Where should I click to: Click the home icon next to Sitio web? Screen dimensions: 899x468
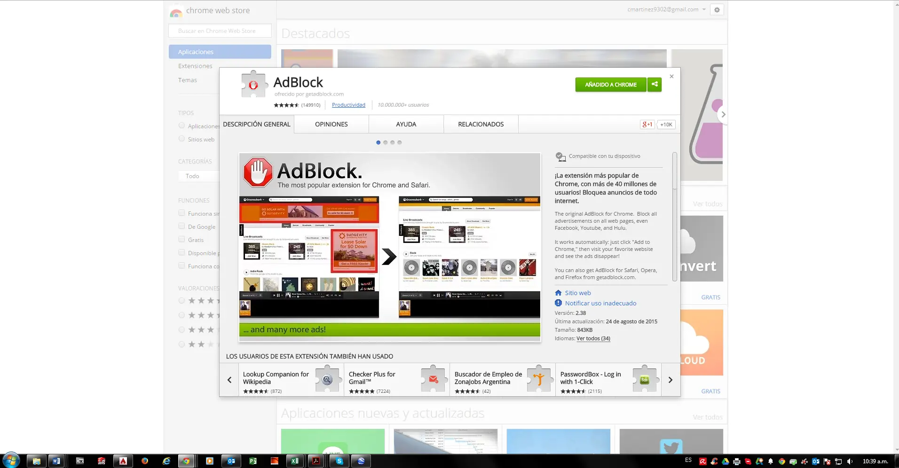point(558,293)
